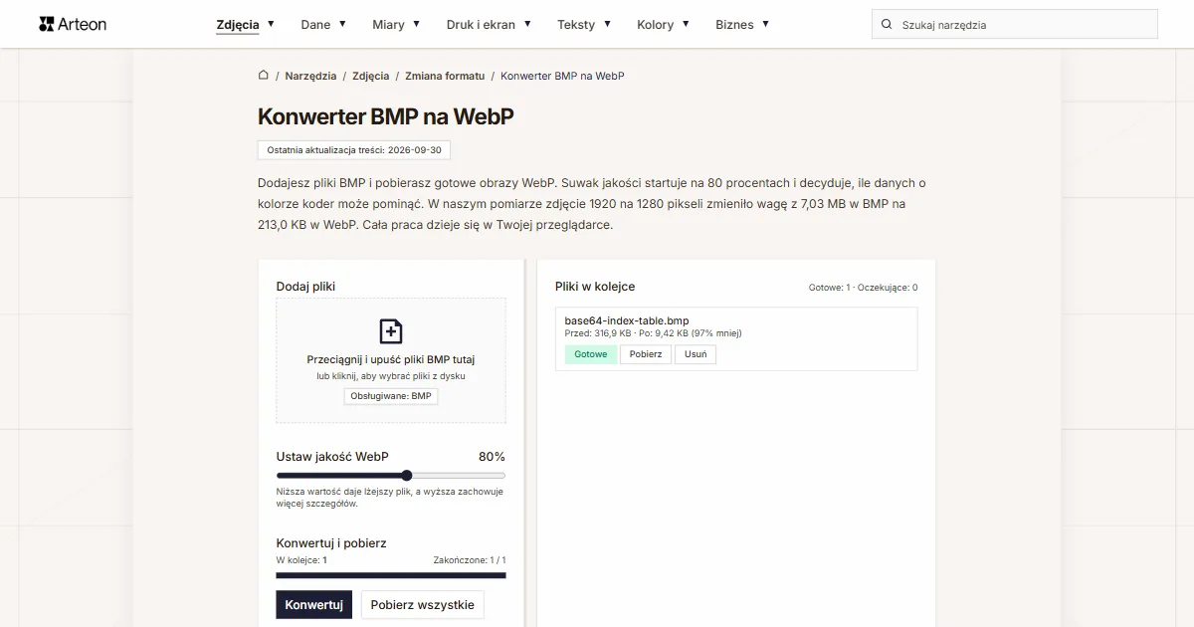Expand the Dane dropdown arrow

(x=342, y=24)
